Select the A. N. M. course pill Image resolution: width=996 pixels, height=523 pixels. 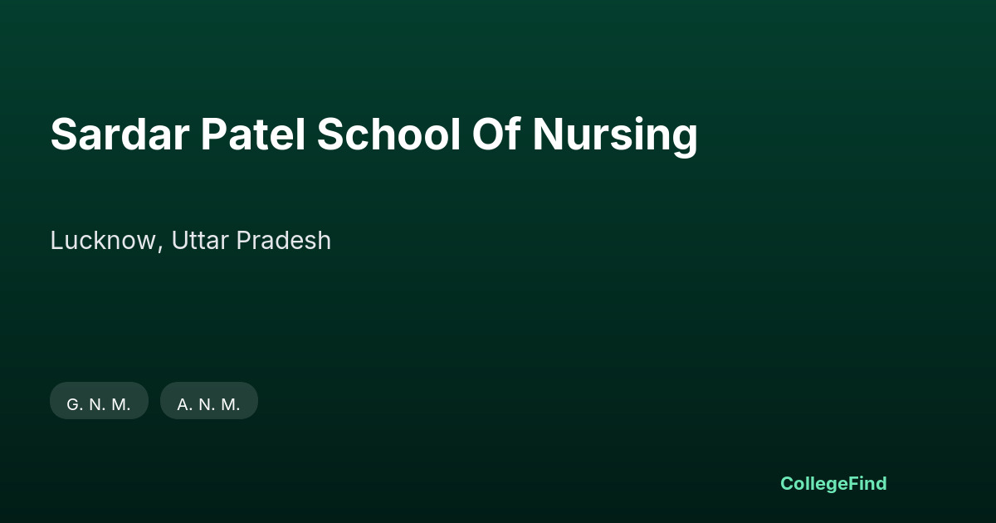209,401
